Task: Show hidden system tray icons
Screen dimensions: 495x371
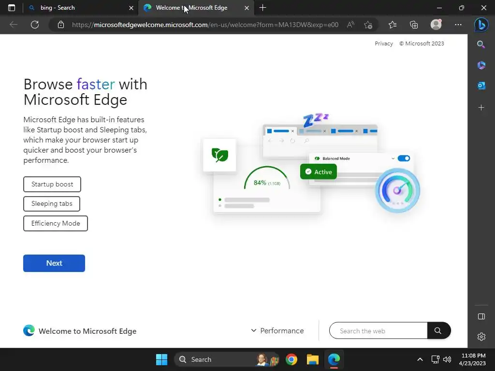Action: coord(420,359)
